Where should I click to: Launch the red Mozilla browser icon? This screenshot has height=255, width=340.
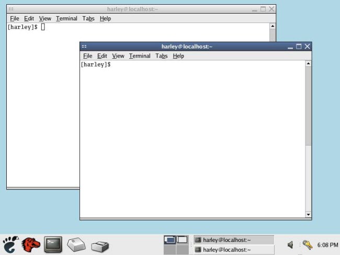tap(30, 245)
